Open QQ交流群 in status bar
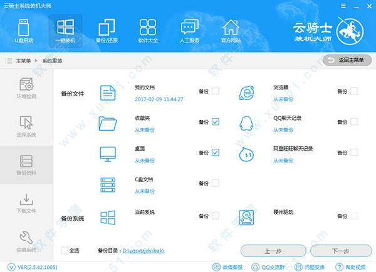Viewport: 376px width, 272px height. point(268,267)
